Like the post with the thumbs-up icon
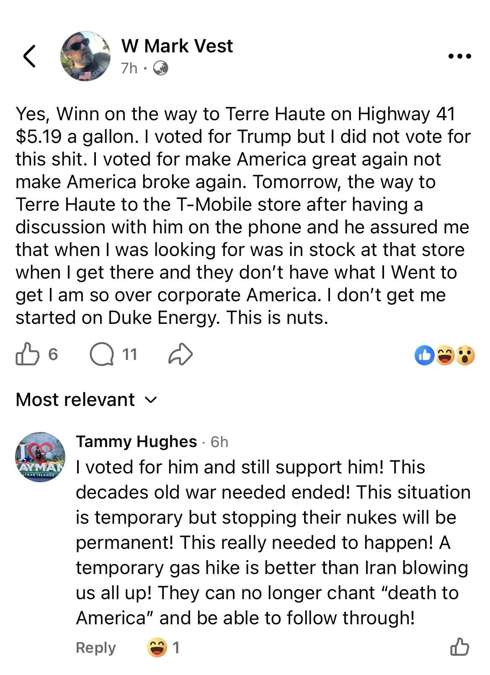 pyautogui.click(x=27, y=354)
